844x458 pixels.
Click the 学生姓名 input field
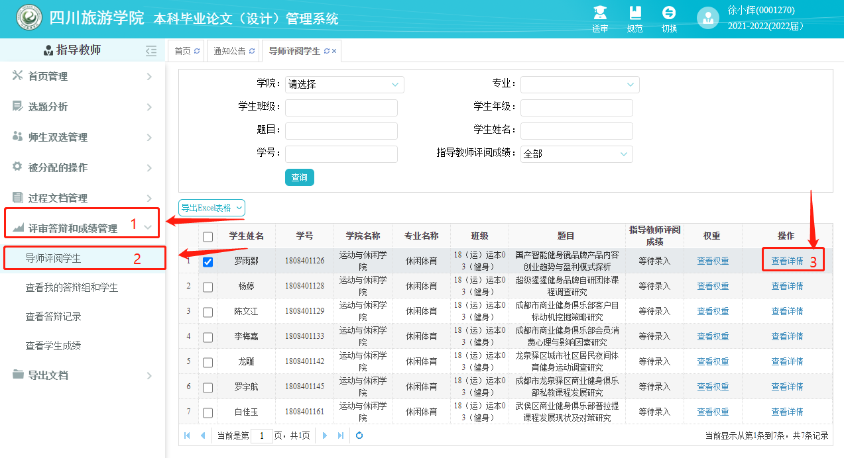576,131
